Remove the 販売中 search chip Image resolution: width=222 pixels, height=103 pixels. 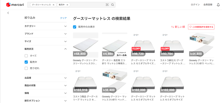(x=67, y=5)
